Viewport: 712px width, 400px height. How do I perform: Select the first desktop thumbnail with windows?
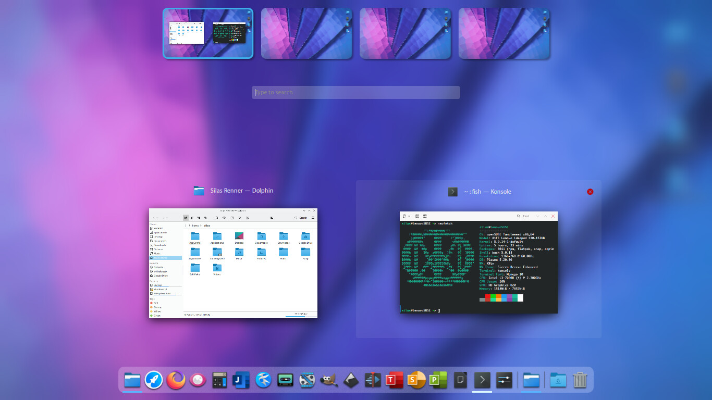click(207, 33)
